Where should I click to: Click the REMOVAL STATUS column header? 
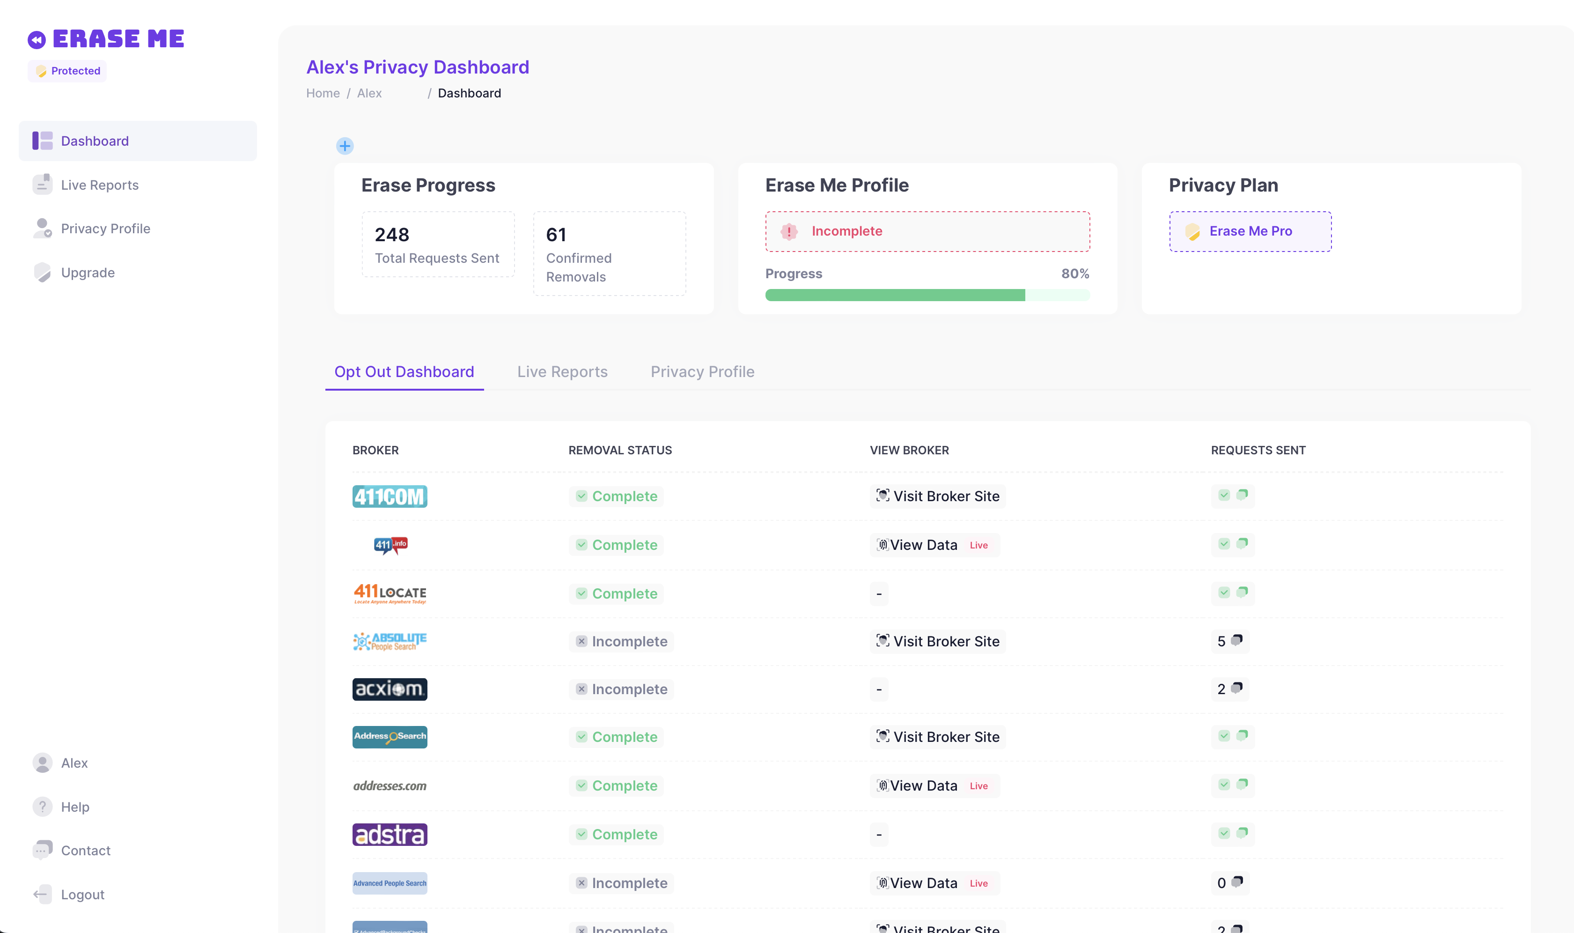click(620, 450)
